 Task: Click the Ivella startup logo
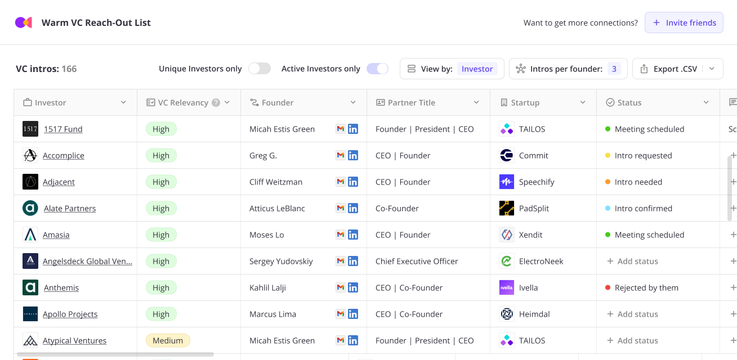[507, 287]
